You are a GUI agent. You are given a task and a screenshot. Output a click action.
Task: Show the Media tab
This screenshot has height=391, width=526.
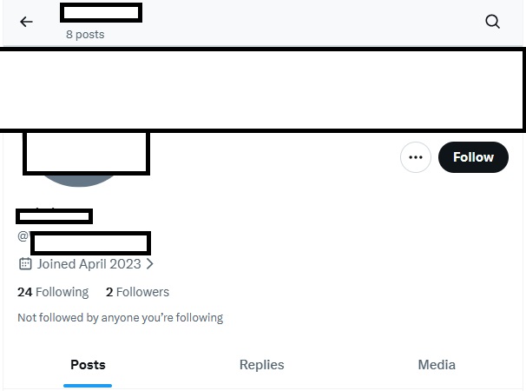click(437, 365)
